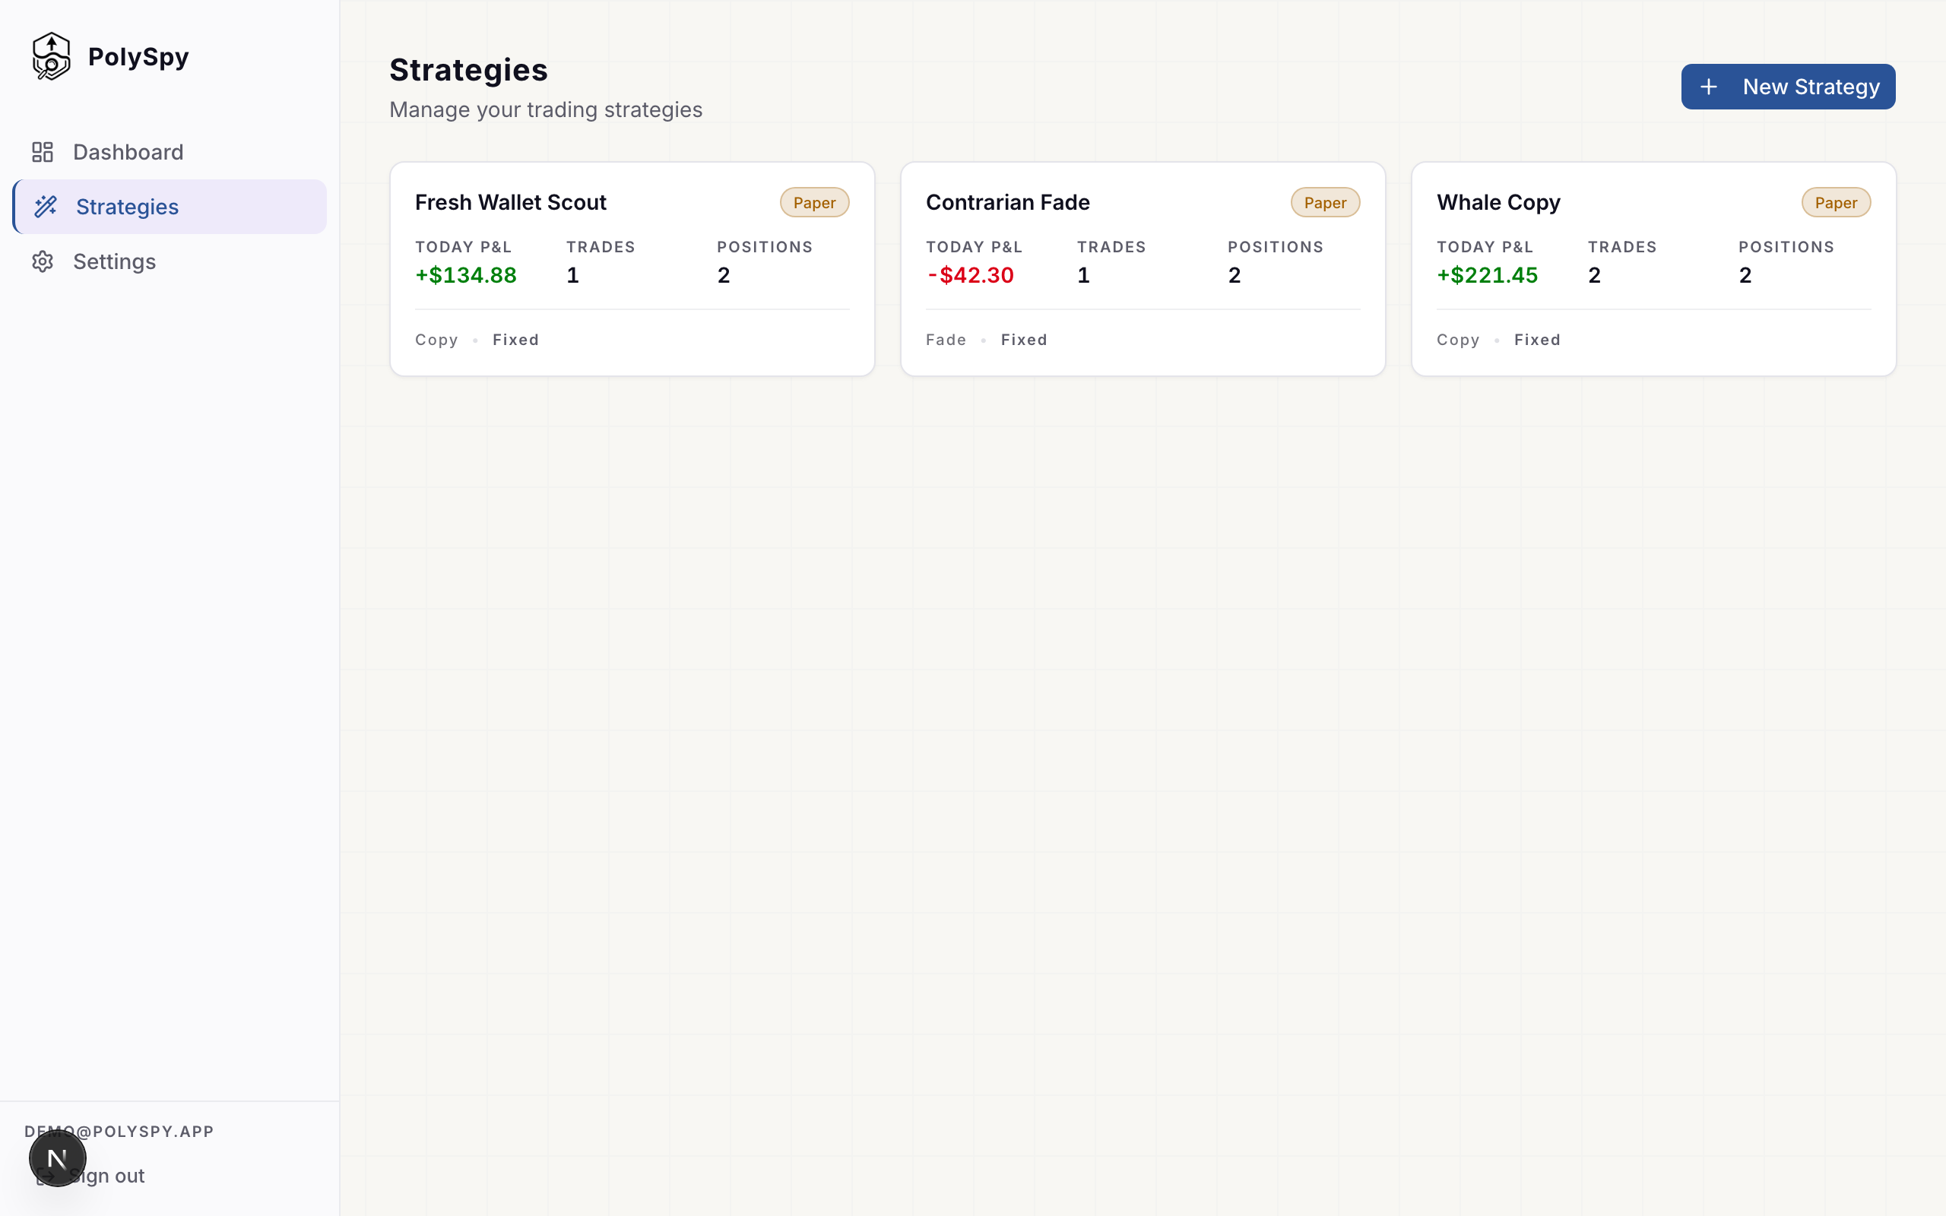Click the PolySpy logo icon
The image size is (1946, 1216).
tap(52, 56)
